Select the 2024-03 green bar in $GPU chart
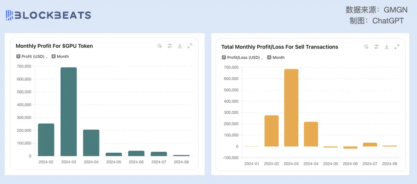Image resolution: width=417 pixels, height=184 pixels. [69, 112]
